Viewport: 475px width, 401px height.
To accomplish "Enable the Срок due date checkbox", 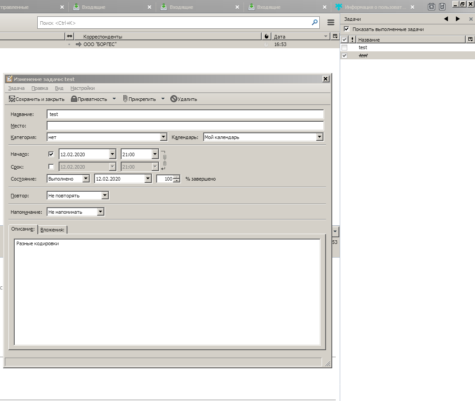I will pos(51,167).
